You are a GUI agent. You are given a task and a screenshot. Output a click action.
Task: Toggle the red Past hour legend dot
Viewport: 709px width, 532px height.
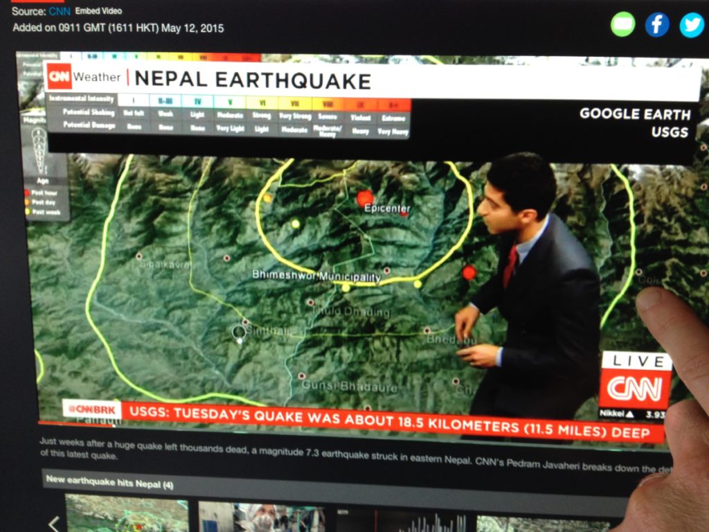[26, 193]
